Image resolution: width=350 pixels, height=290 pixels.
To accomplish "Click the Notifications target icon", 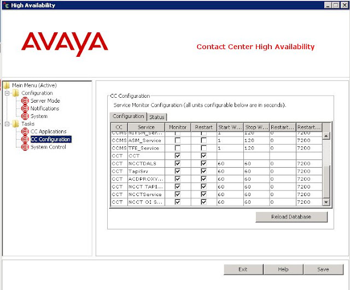I will coord(25,108).
